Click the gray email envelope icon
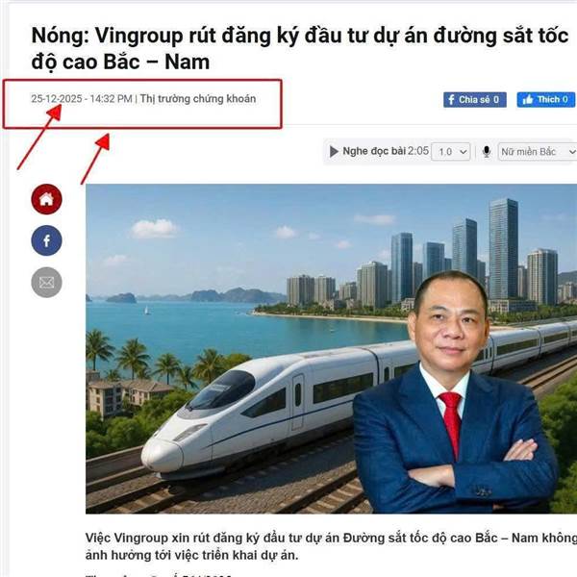 coord(46,282)
